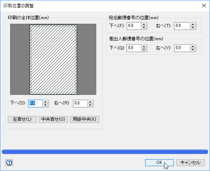The image size is (210, 171).
Task: Dismiss dialog using キャンセル button
Action: coord(190,163)
